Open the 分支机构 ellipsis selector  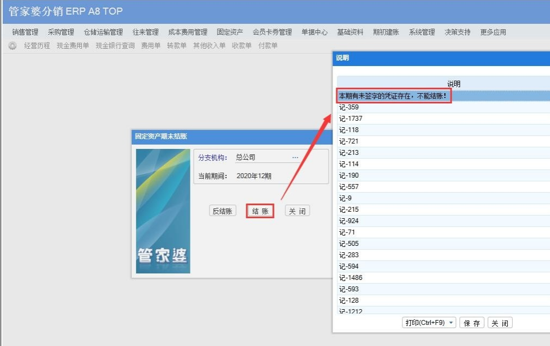(x=296, y=158)
